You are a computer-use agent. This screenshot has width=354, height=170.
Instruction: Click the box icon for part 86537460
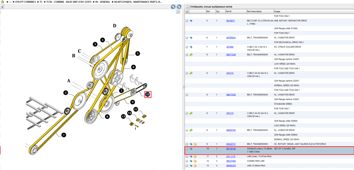tap(195, 161)
